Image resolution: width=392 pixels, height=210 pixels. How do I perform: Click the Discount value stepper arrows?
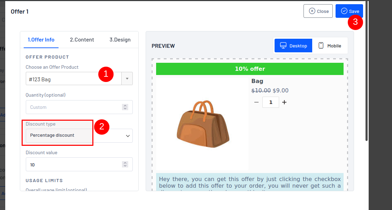pos(125,164)
